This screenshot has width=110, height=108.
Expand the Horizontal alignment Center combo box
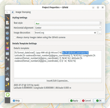click(68, 28)
